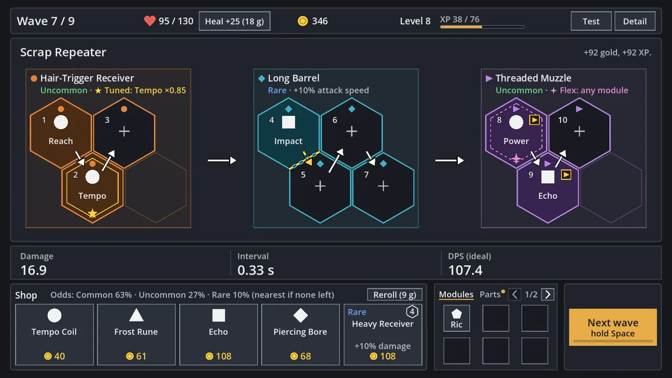672x378 pixels.
Task: Click the pink flex sparkle on Power hex
Action: (516, 158)
